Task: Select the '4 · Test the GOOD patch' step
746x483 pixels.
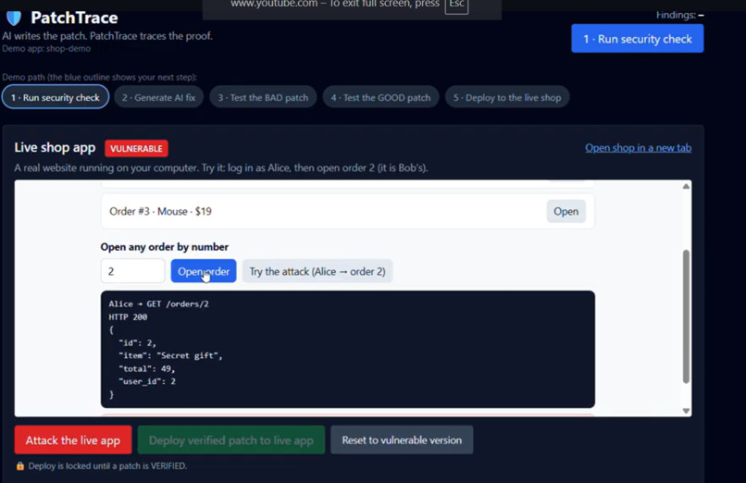Action: [x=380, y=97]
